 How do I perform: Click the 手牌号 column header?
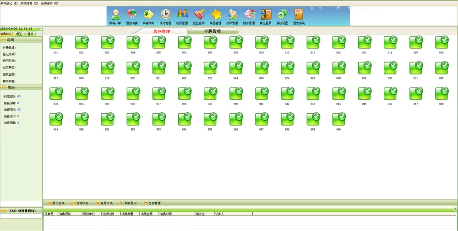[50, 214]
